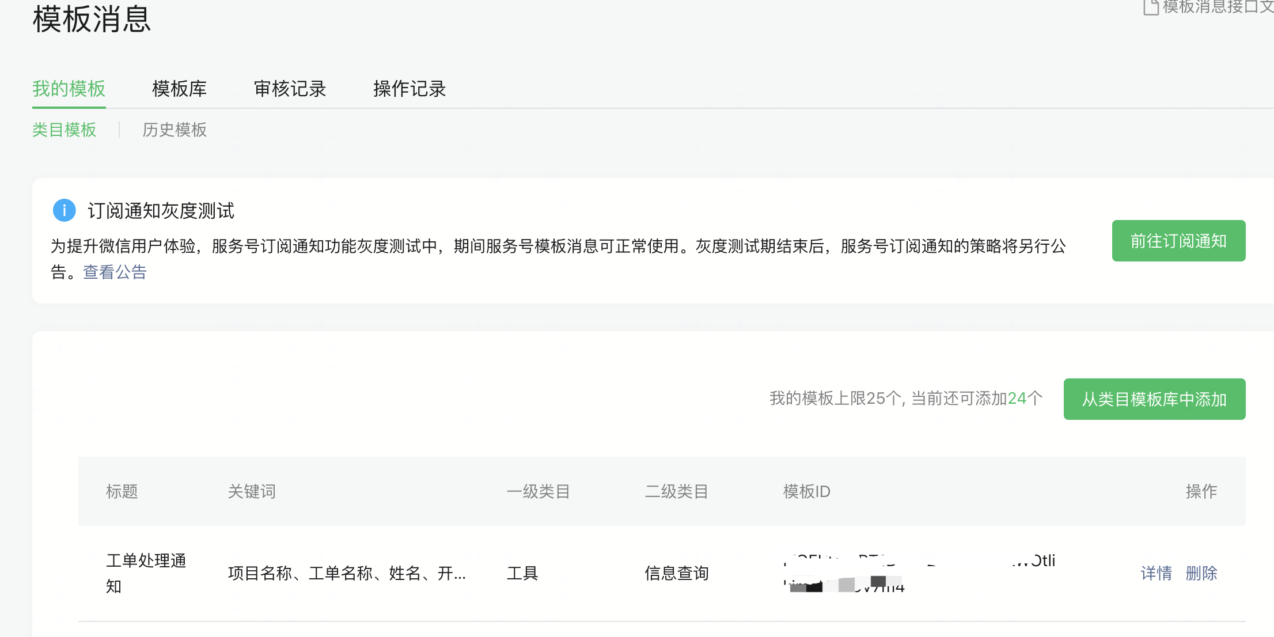Switch to the 模板库 tab
The height and width of the screenshot is (637, 1274).
pyautogui.click(x=179, y=89)
